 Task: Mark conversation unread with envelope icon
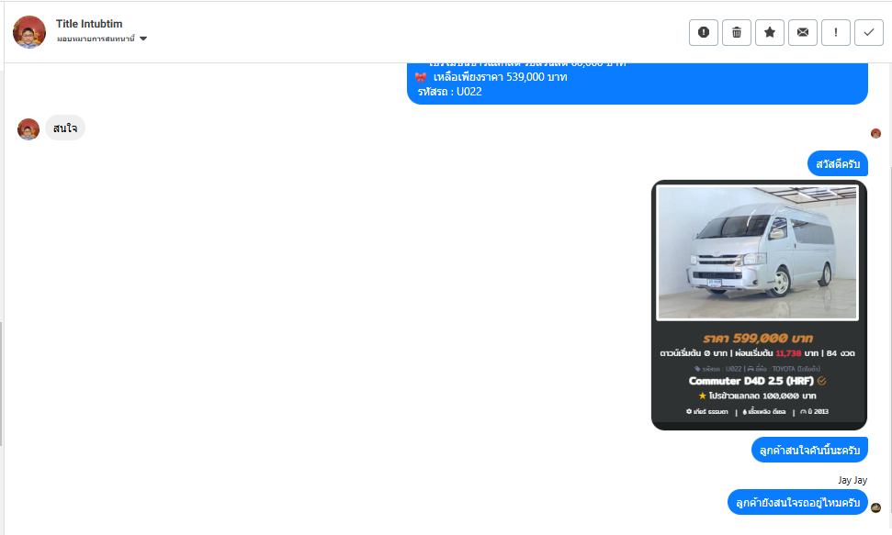coord(803,32)
